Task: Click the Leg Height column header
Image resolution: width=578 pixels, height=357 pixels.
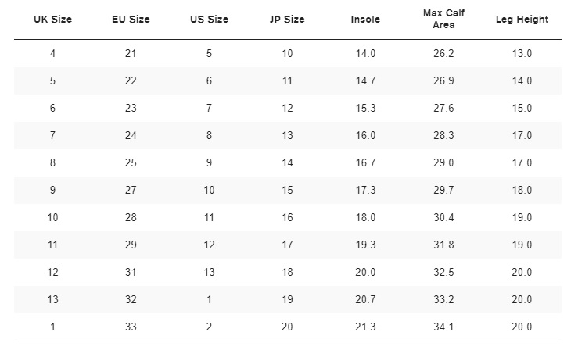Action: [x=522, y=19]
